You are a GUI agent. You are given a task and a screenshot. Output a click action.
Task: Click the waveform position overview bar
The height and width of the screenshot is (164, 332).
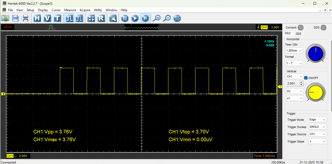pyautogui.click(x=142, y=27)
